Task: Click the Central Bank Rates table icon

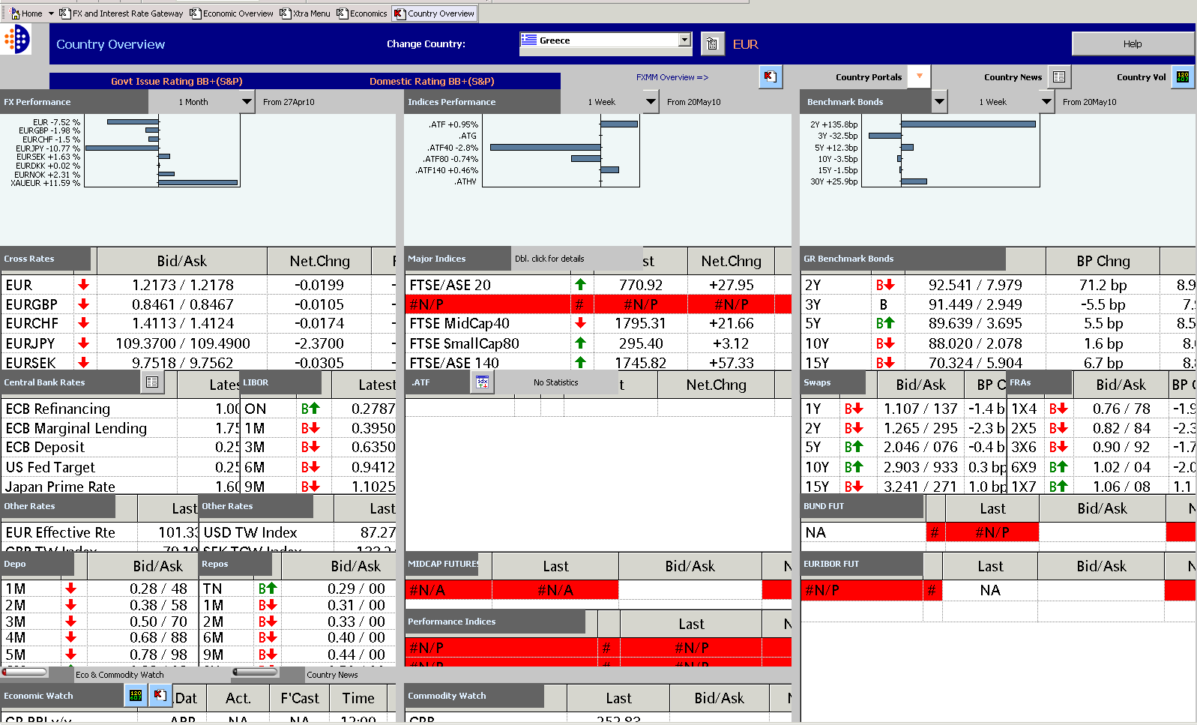Action: [x=152, y=382]
